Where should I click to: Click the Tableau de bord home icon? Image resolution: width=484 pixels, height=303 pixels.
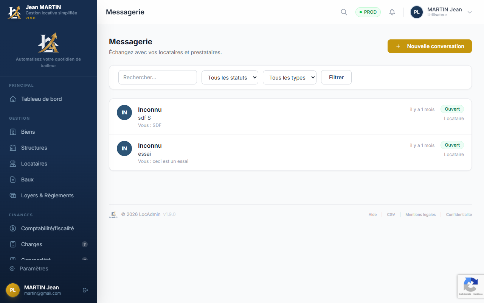pos(13,99)
